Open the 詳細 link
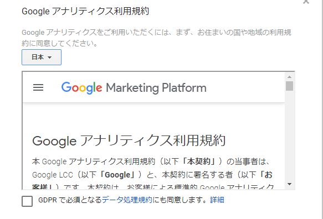 click(217, 200)
